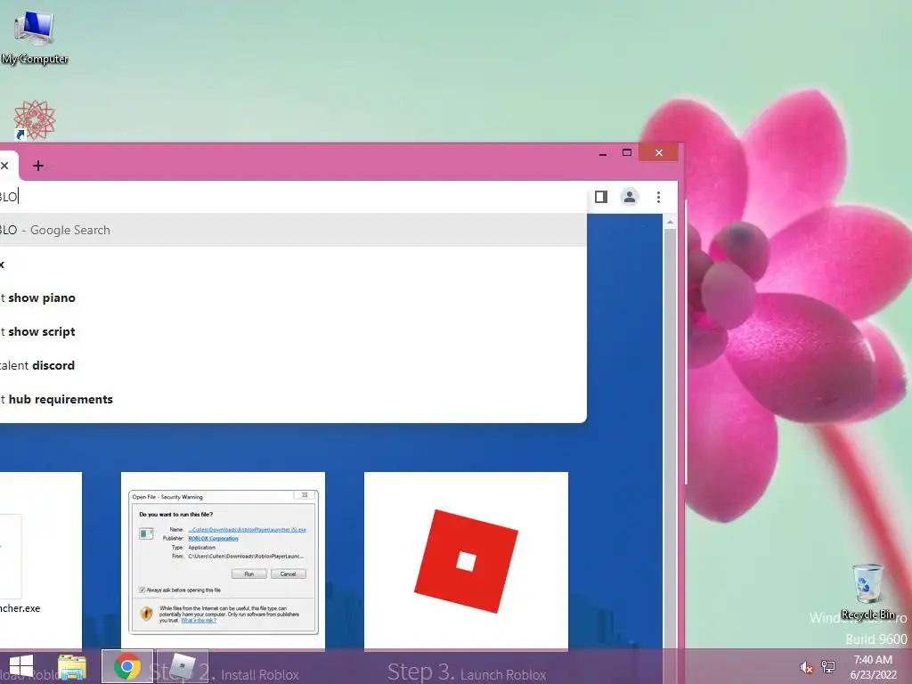Choose the 'hub requirements' suggestion
Screen dimensions: 912x684
tap(293, 399)
